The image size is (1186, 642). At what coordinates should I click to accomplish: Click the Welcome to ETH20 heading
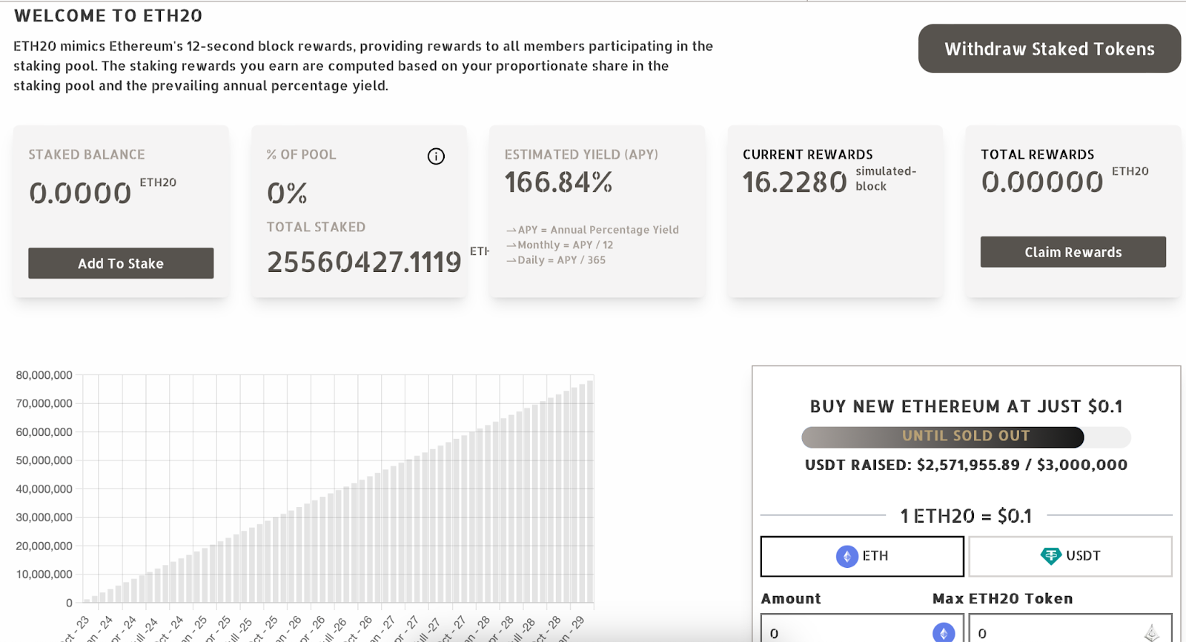[x=108, y=16]
